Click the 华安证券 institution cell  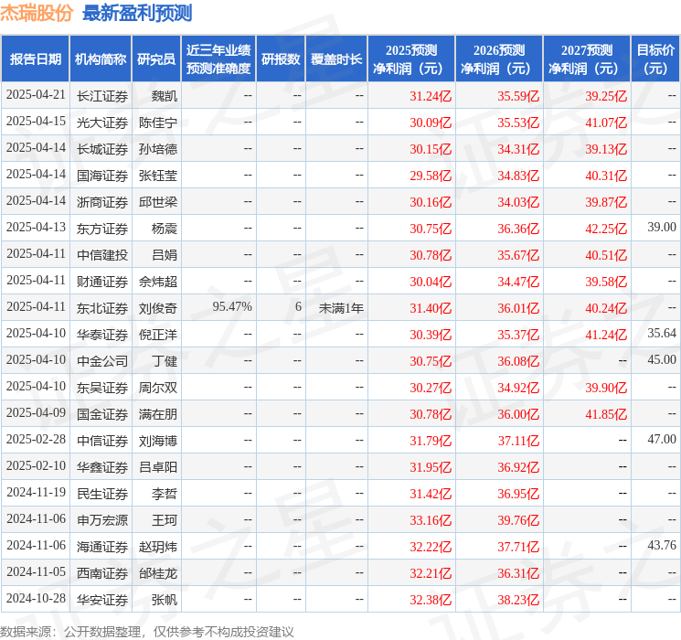(x=102, y=600)
